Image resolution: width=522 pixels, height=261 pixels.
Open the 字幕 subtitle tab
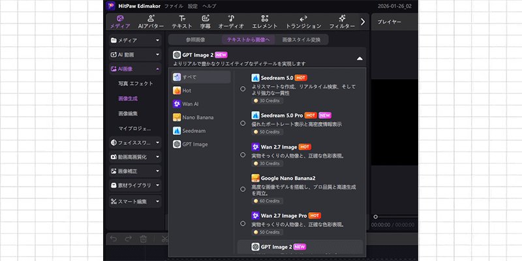point(205,22)
